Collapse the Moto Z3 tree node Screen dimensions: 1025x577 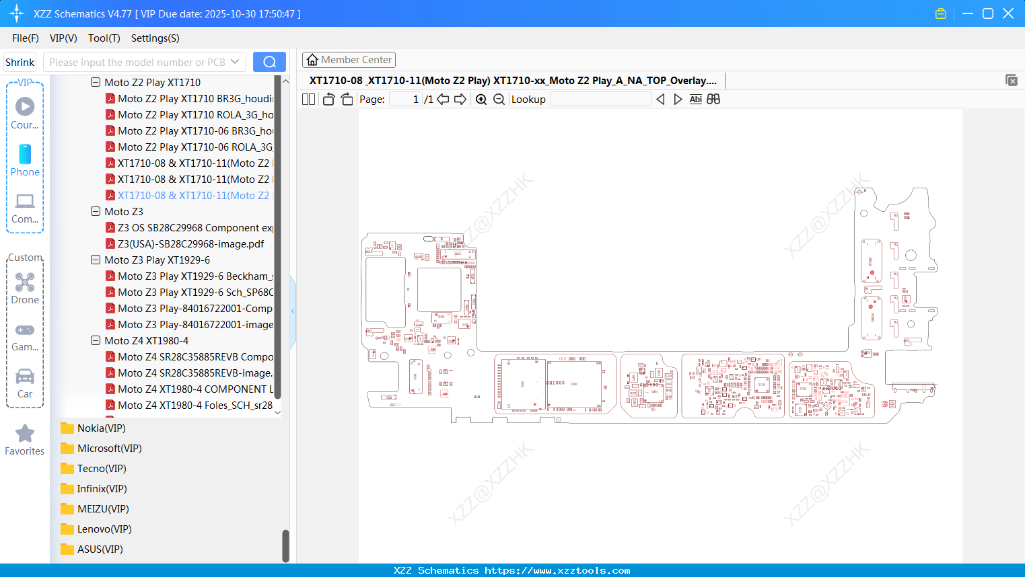(x=96, y=212)
